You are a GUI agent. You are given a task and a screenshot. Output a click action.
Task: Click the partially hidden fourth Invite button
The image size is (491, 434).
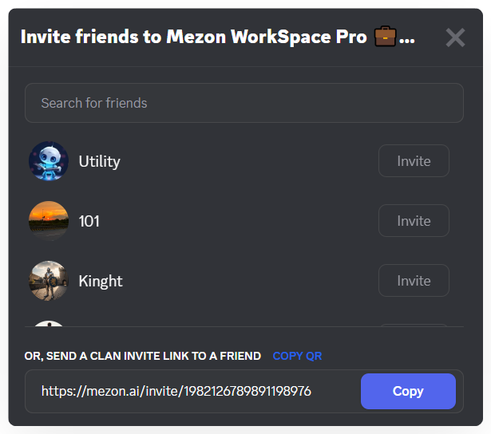(x=414, y=324)
